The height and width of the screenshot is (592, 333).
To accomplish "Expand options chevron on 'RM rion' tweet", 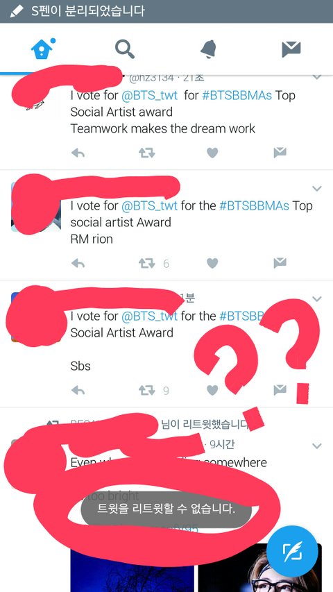I will click(x=317, y=188).
